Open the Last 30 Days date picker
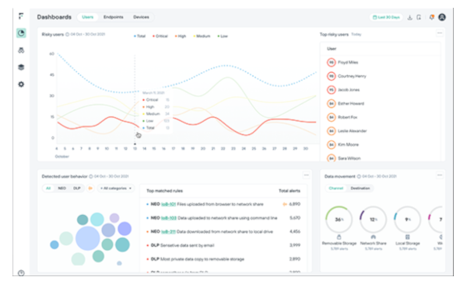The image size is (467, 284). click(x=386, y=17)
